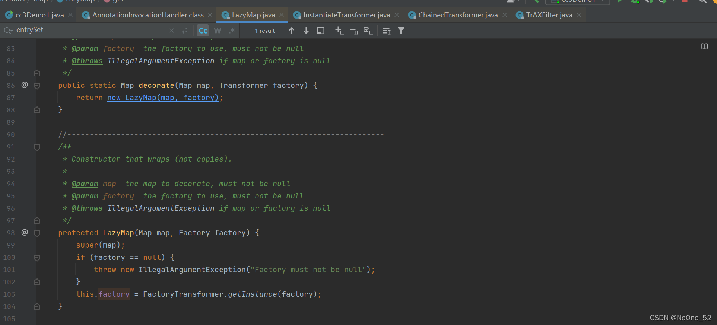
Task: Click @param map tag on line 94
Action: [x=85, y=184]
